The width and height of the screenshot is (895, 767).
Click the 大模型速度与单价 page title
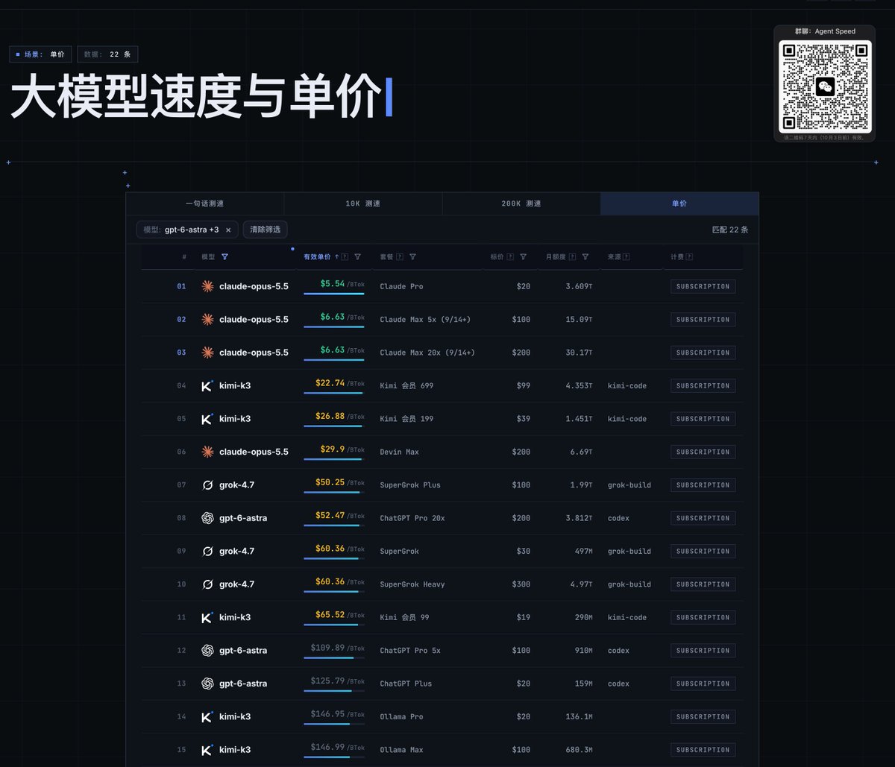coord(195,96)
